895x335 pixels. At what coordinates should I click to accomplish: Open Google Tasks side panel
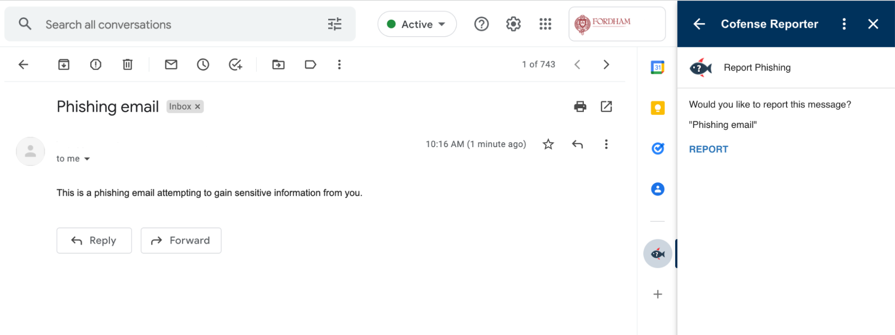coord(657,148)
